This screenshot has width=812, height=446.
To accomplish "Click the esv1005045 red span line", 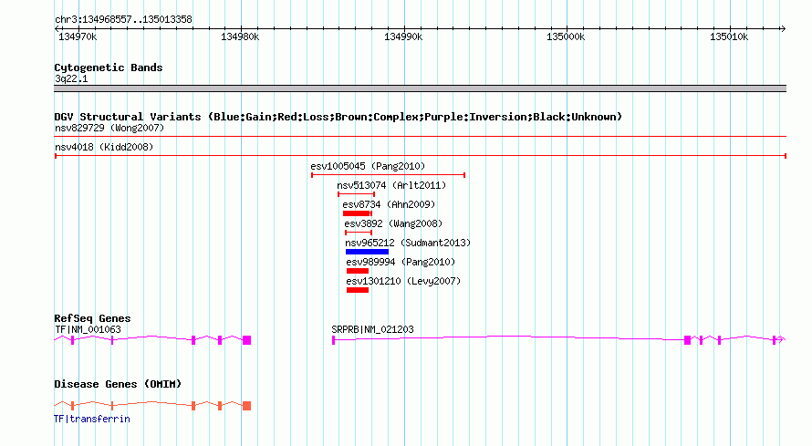I will click(x=389, y=175).
